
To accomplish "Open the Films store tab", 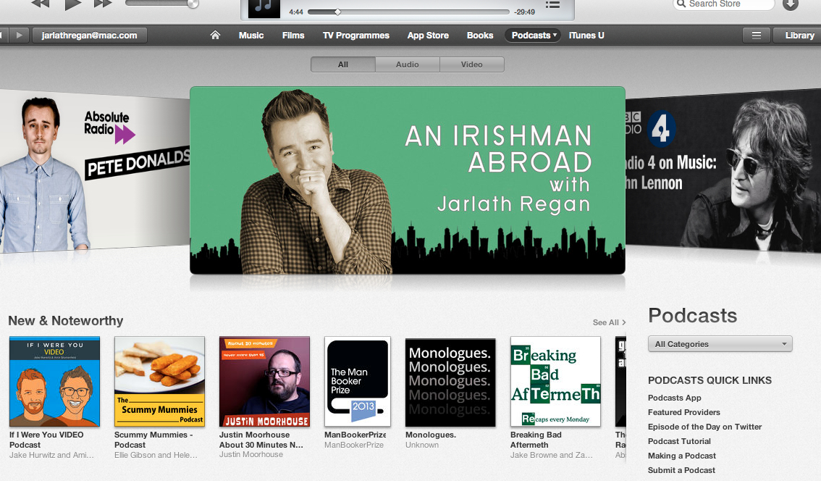I will click(293, 35).
